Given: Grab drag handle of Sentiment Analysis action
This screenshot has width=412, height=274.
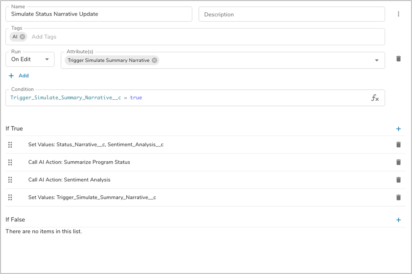Looking at the screenshot, I should pos(10,180).
